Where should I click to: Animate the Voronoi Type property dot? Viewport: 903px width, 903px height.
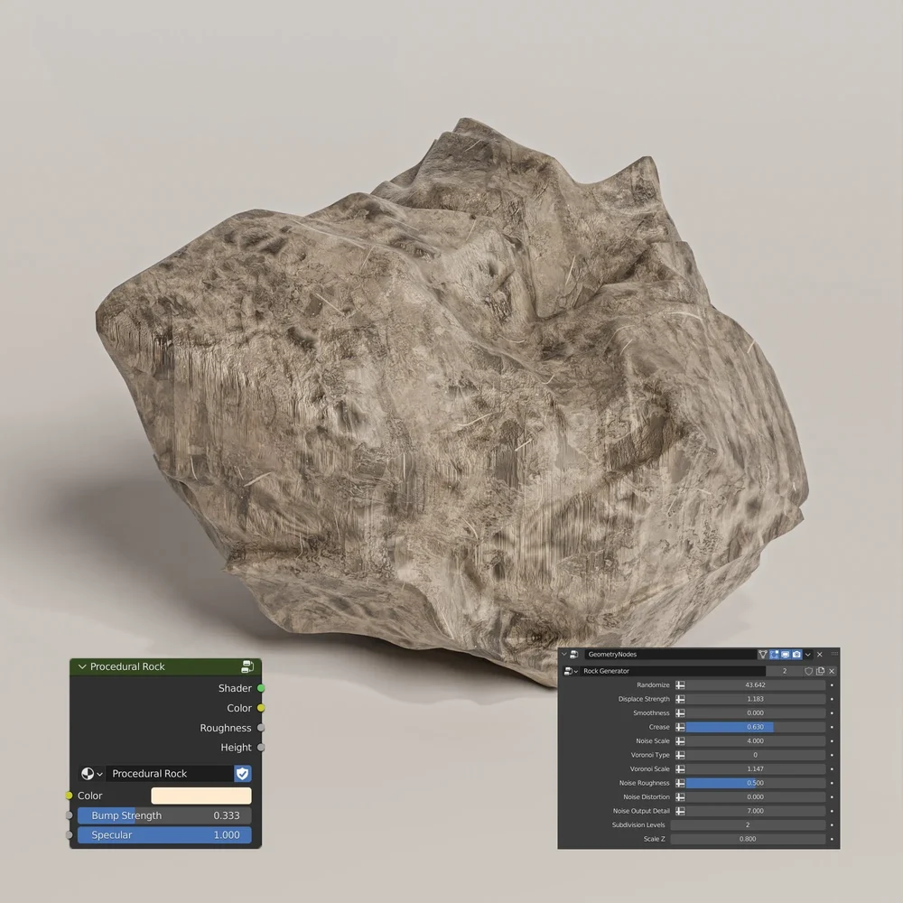coord(832,755)
